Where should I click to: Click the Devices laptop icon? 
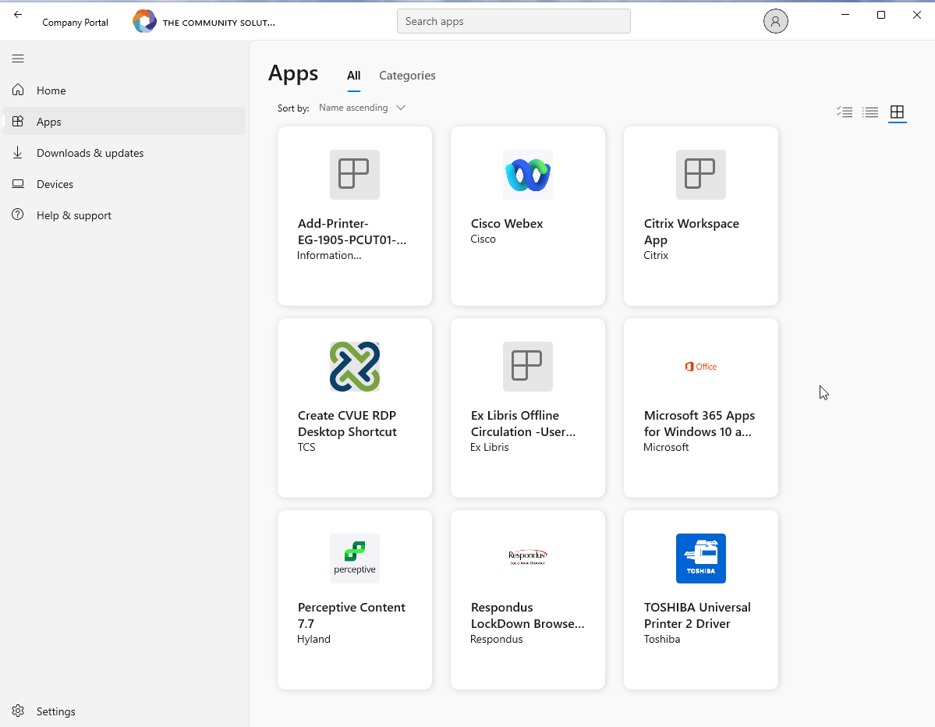click(x=18, y=183)
